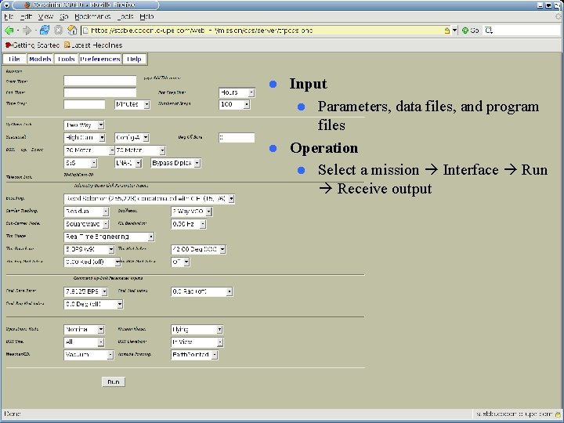Open the Number of Steps 100 dropdown

click(x=234, y=104)
